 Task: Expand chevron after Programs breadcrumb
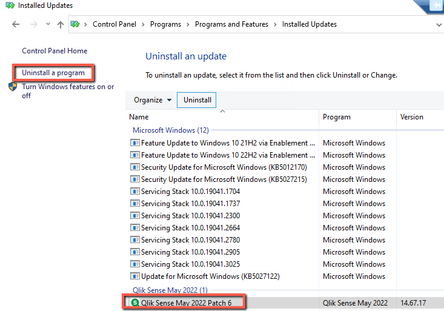point(188,25)
